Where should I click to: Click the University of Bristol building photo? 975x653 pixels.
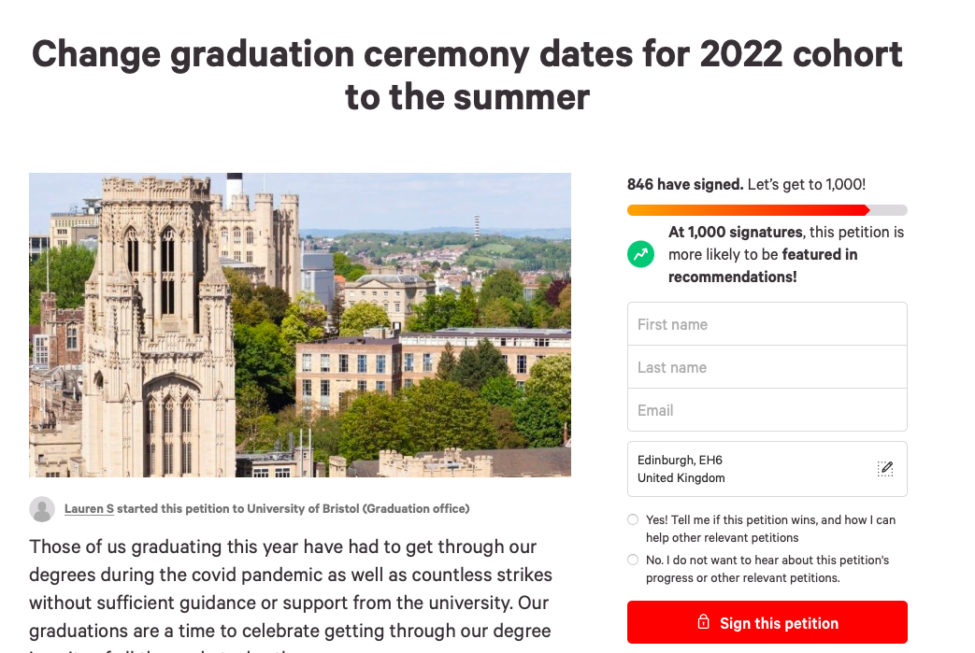pyautogui.click(x=299, y=325)
